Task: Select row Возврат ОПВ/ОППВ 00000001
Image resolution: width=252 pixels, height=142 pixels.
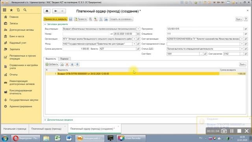Action: tap(145, 74)
